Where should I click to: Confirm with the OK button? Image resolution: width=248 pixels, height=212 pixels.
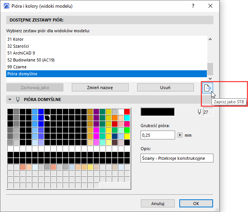click(x=196, y=204)
